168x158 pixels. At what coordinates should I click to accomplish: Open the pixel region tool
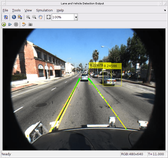pos(20,17)
